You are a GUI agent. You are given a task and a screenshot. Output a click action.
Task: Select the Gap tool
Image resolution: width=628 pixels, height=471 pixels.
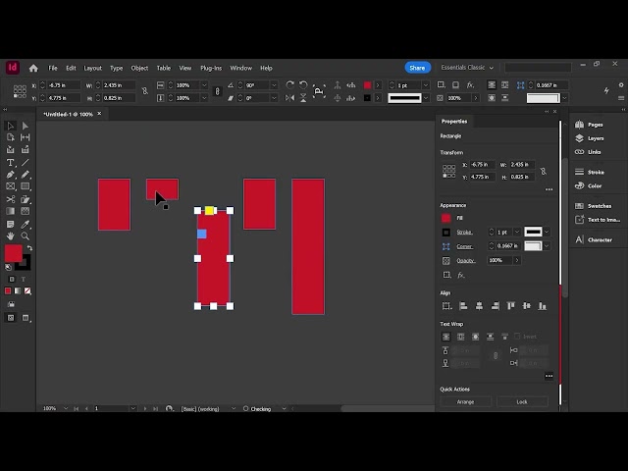25,137
